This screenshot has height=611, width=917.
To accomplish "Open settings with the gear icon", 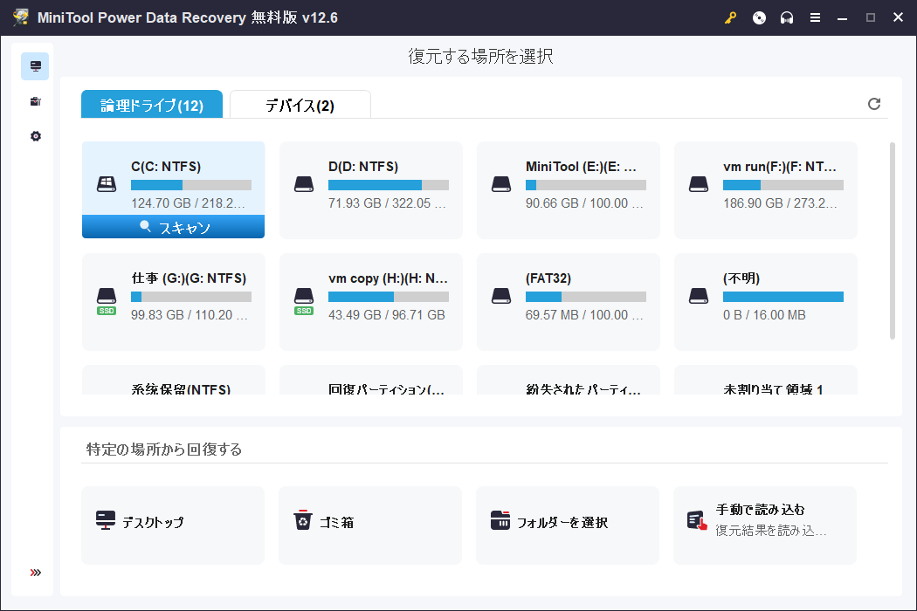I will point(35,136).
